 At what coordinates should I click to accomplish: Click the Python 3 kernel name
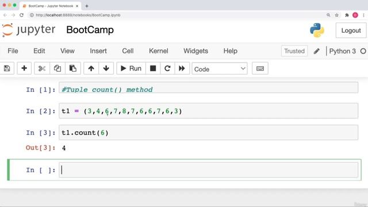(x=343, y=51)
